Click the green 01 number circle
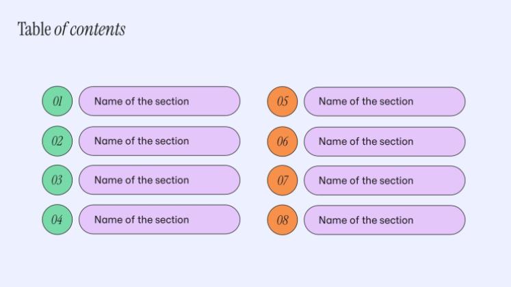Viewport: 511px width, 287px height. click(x=57, y=101)
